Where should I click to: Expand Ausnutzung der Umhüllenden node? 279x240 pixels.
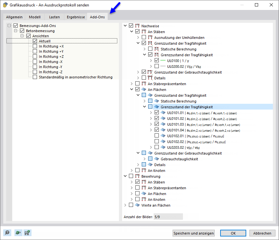point(138,37)
